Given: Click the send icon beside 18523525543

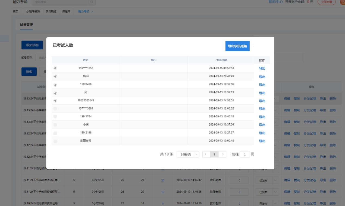Looking at the screenshot, I should (55, 101).
